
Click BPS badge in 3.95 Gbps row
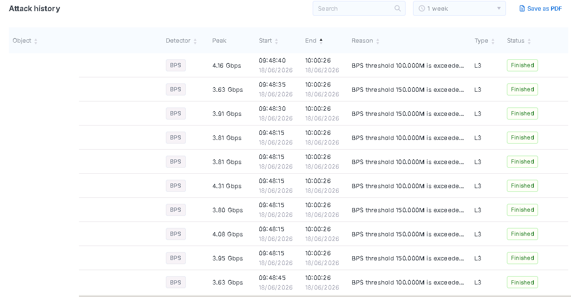176,258
